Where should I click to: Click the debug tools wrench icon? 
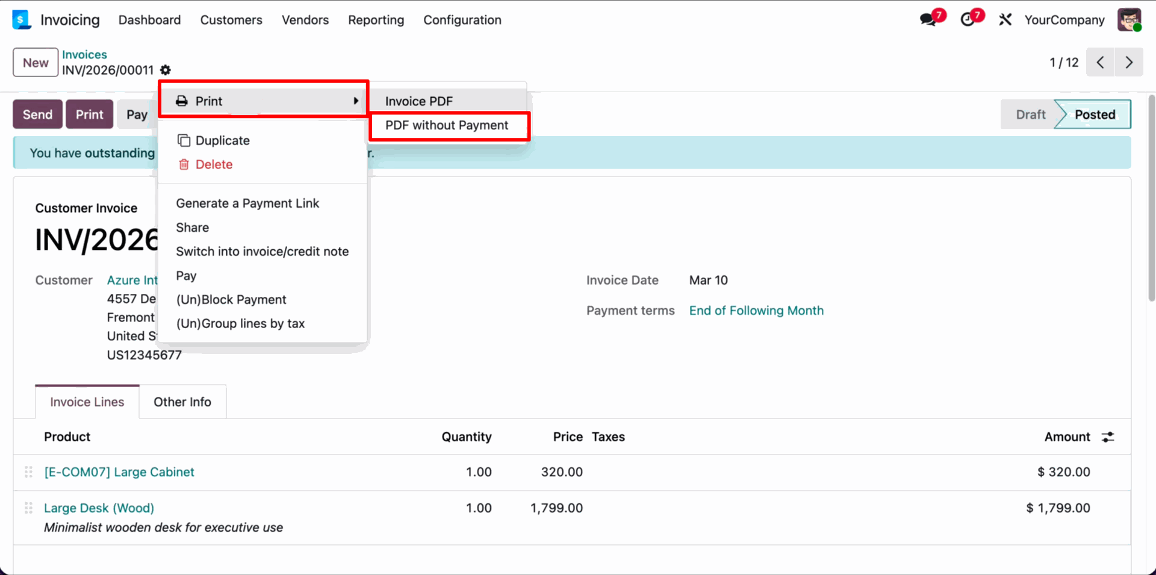pyautogui.click(x=1005, y=20)
